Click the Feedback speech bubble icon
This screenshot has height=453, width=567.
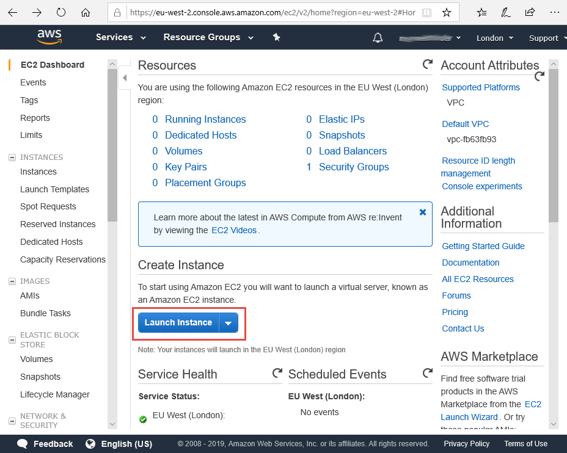click(23, 444)
